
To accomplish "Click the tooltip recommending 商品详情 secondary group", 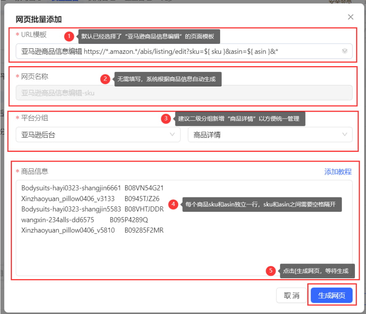I will tap(240, 119).
